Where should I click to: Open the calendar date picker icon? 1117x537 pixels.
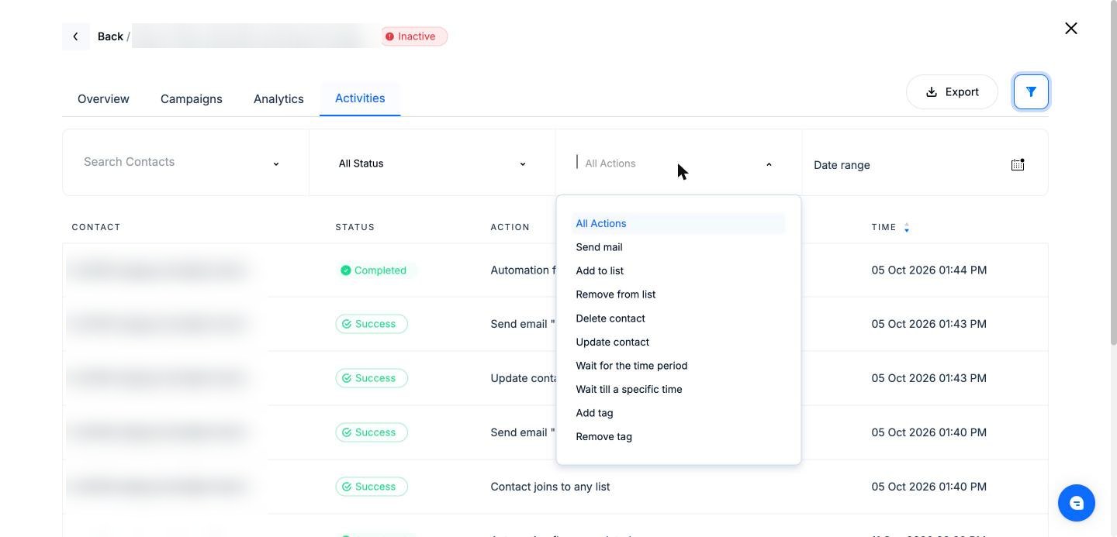tap(1018, 164)
